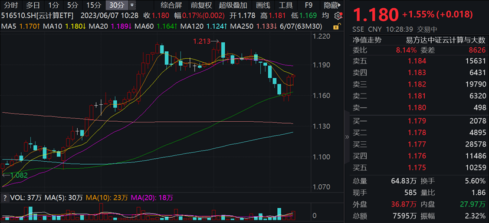Open 超级叠加 overlay option
This screenshot has width=489, height=223.
[233, 5]
